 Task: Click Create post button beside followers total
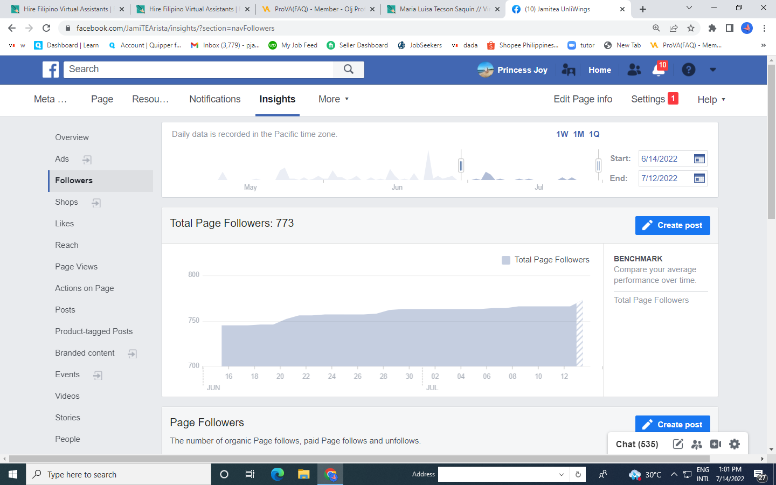coord(673,225)
